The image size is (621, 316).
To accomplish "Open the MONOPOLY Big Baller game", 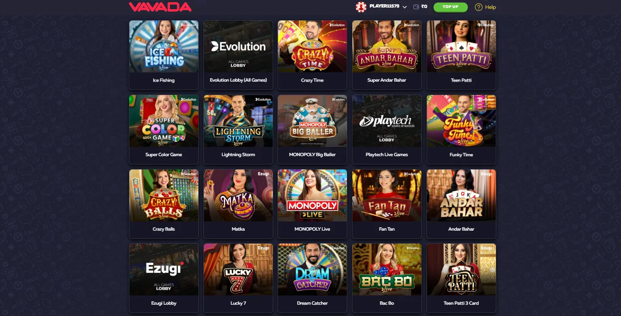I will [313, 129].
